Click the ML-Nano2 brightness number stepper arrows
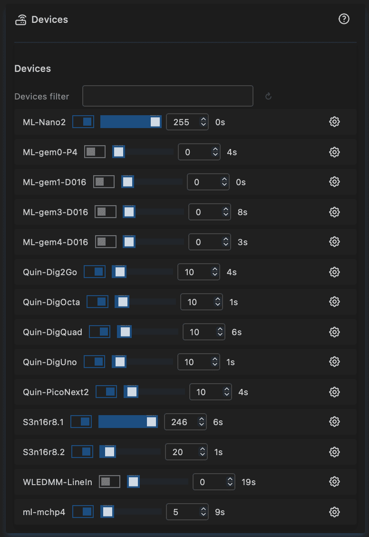Screen dimensions: 369x537 [204, 122]
